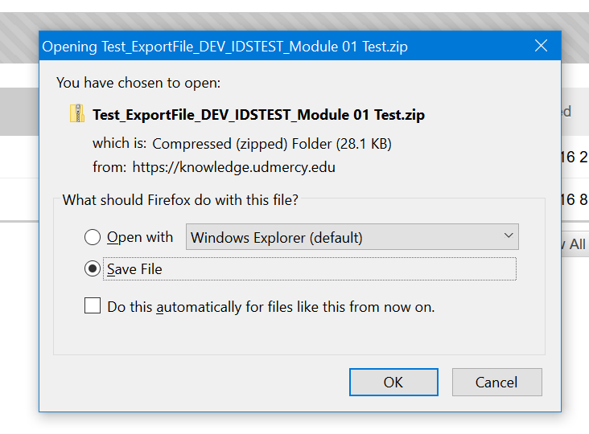Screen dimensions: 589x434
Task: Close the download dialog with the X
Action: click(x=541, y=46)
